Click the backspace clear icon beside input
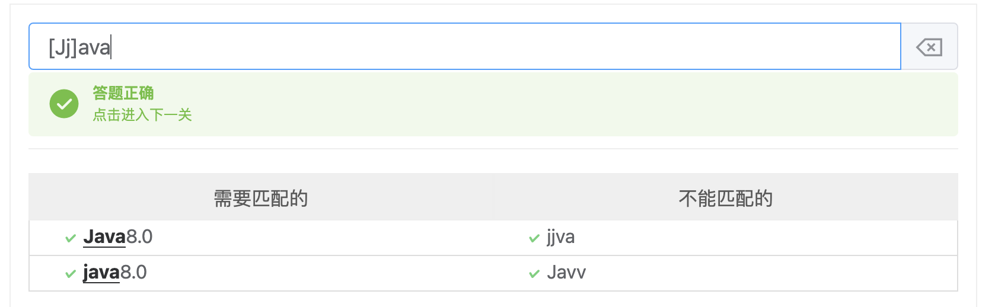The image size is (995, 307). pyautogui.click(x=929, y=47)
